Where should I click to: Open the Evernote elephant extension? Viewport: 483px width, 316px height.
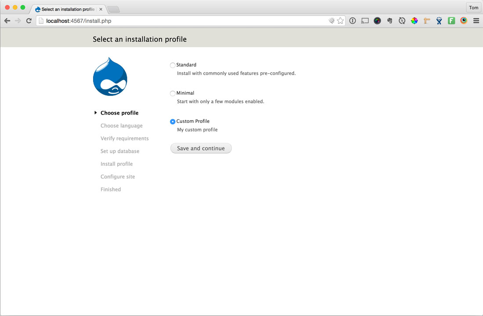389,21
